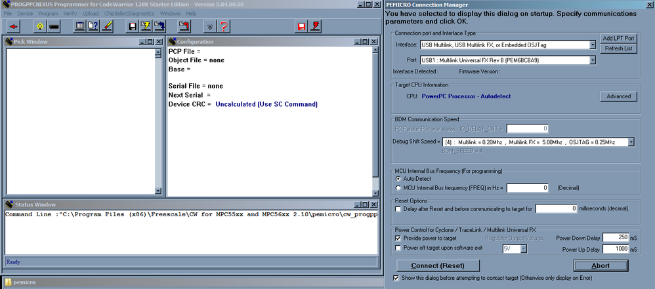655x289 pixels.
Task: Click the IO_DELAY_CNT input field
Action: pos(528,128)
